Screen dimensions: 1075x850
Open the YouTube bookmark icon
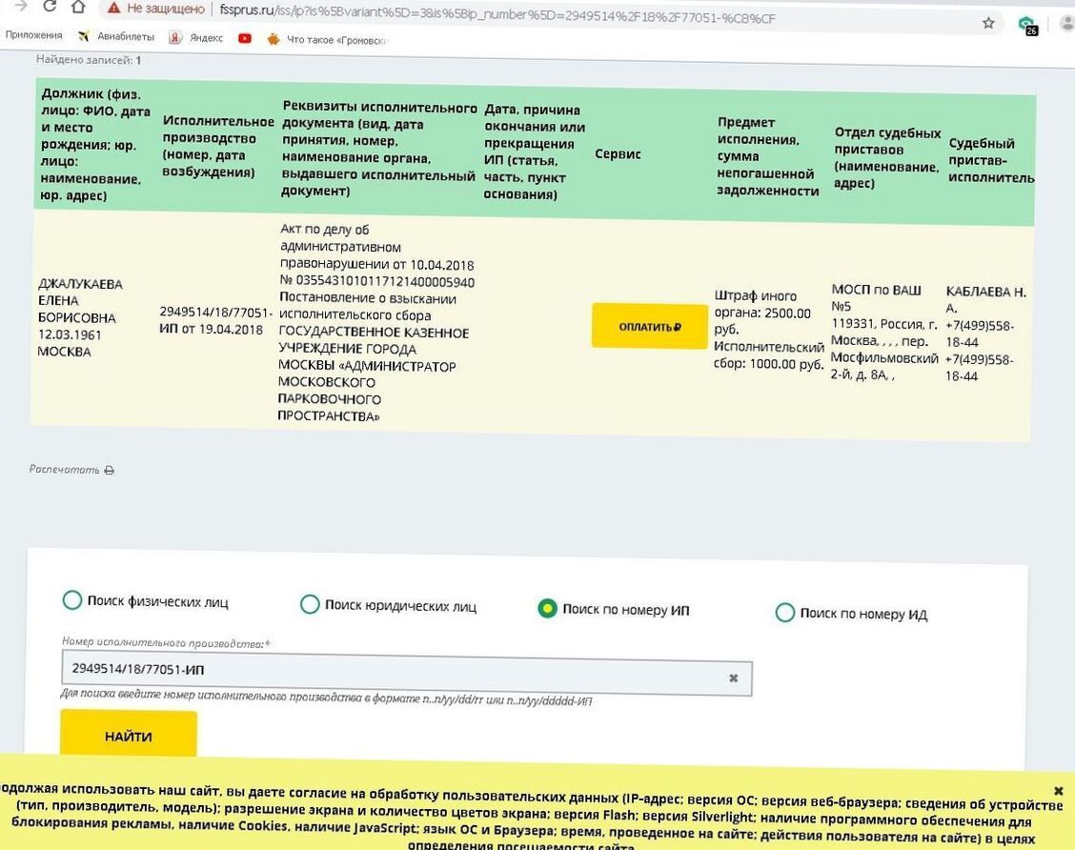245,38
